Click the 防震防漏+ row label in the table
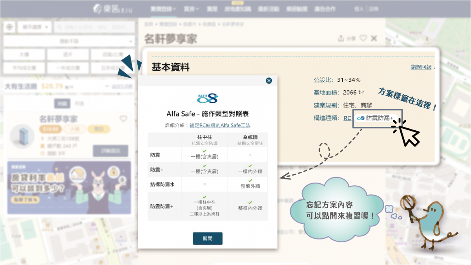Image resolution: width=471 pixels, height=265 pixels. tap(161, 206)
